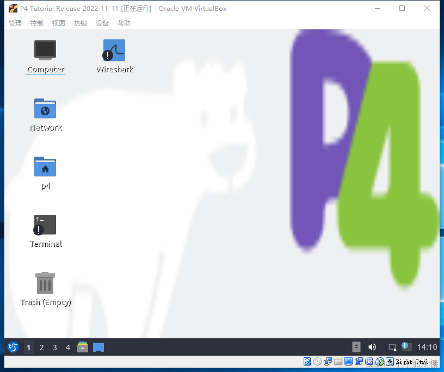Click the VirtualBox CPU chip status icon
Screen dimensions: 444x372
369,362
